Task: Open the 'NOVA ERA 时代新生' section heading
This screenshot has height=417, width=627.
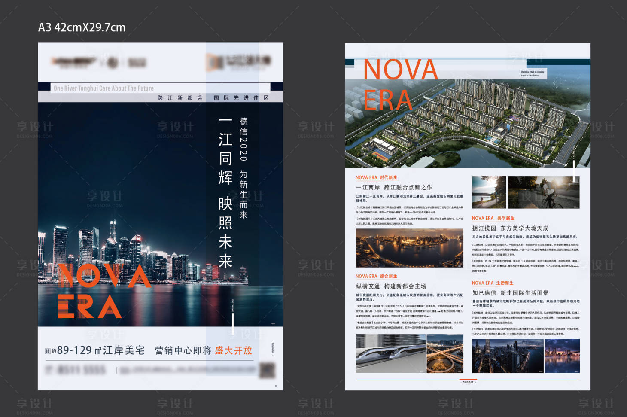Action: point(376,177)
